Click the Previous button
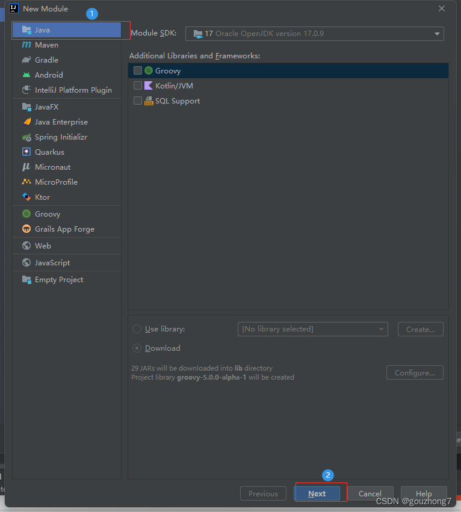Image resolution: width=461 pixels, height=512 pixels. coord(263,493)
